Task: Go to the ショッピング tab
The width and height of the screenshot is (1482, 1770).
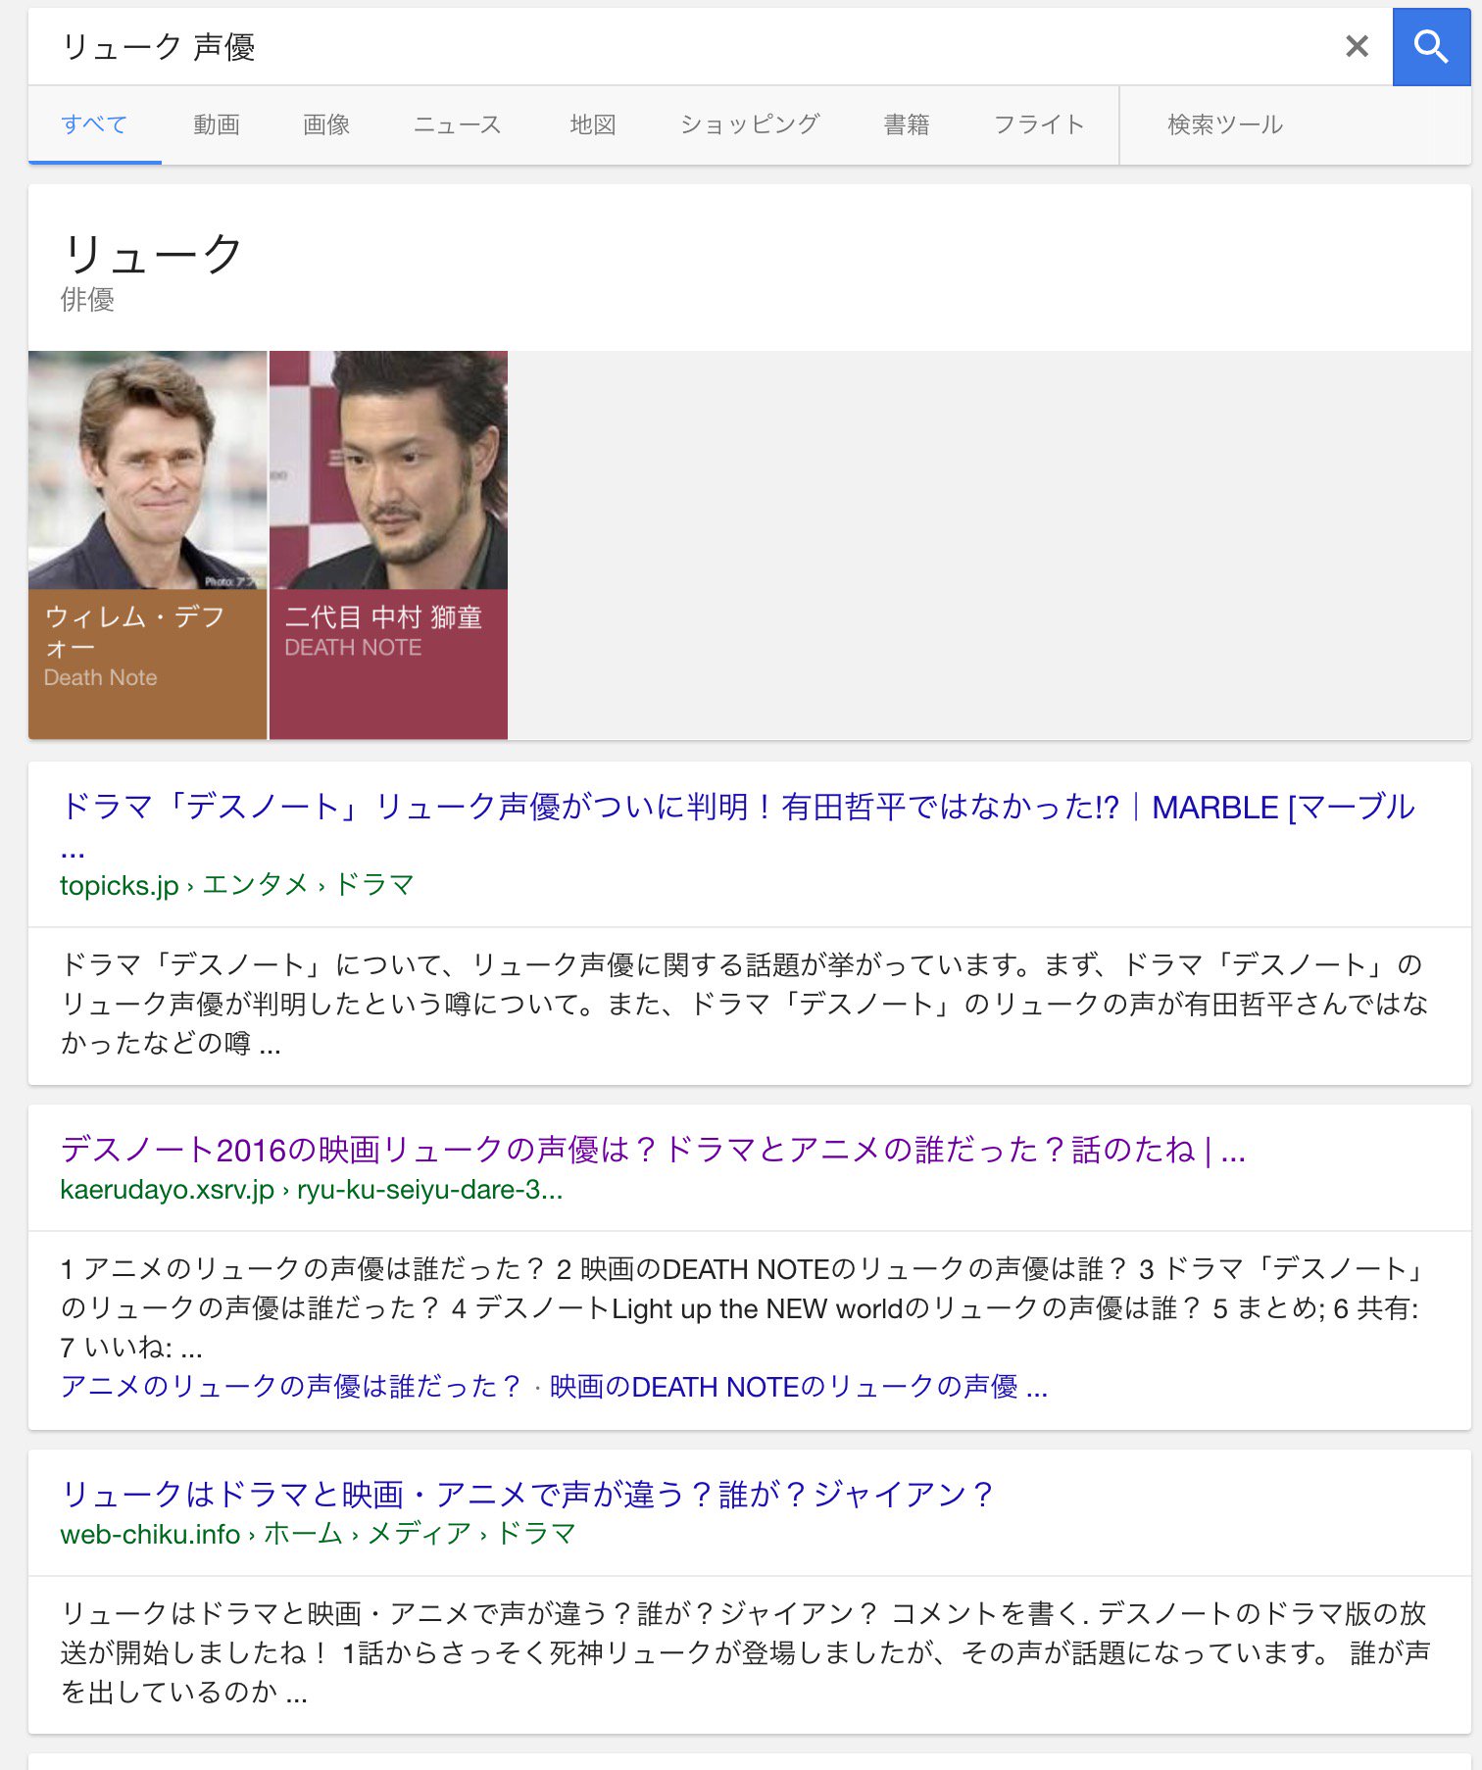Action: 750,124
